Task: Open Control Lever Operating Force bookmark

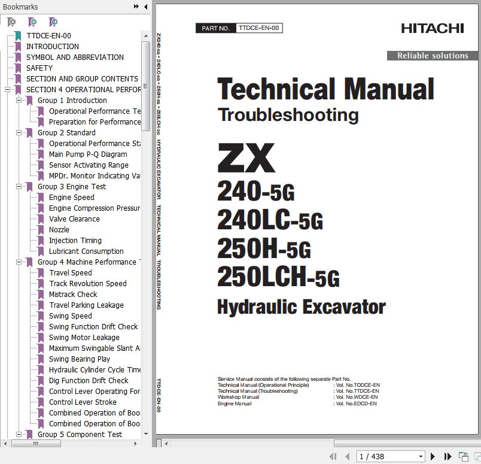Action: tap(95, 391)
